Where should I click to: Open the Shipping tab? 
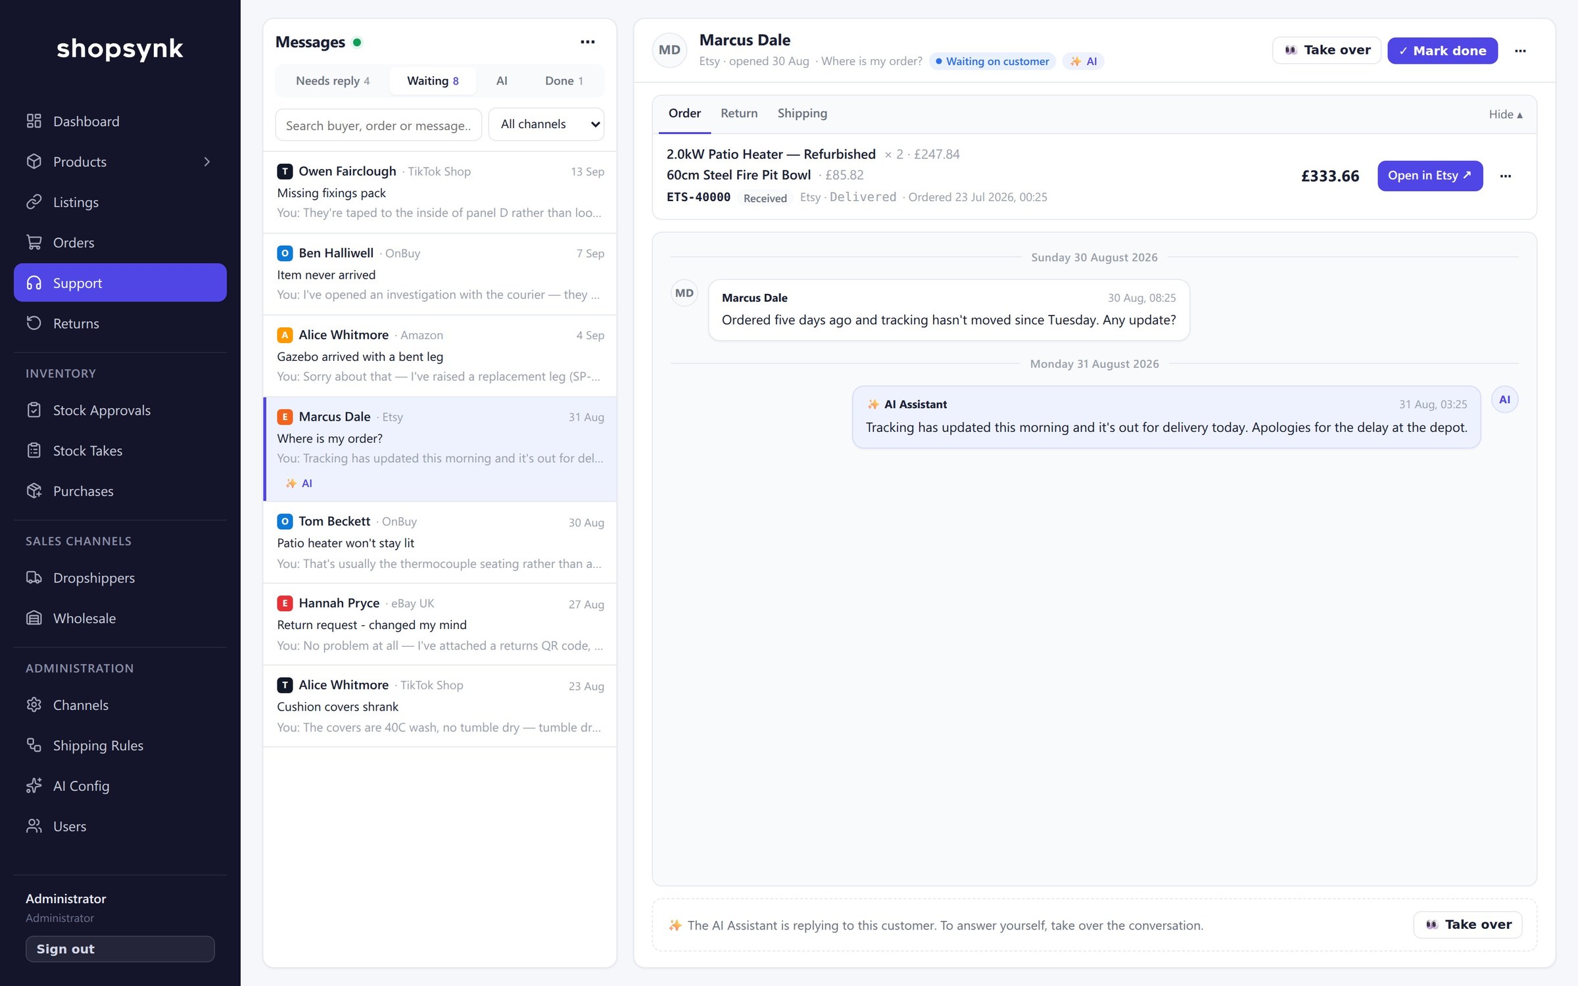click(802, 113)
